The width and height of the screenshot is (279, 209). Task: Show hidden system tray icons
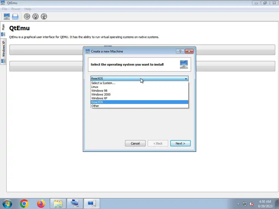pyautogui.click(x=238, y=204)
